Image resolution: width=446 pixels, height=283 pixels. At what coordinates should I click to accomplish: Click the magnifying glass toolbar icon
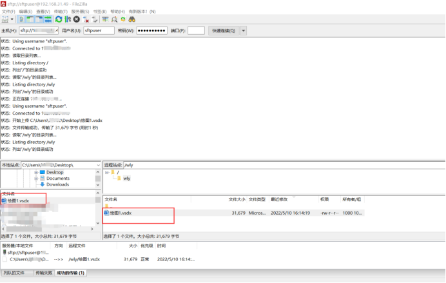[x=114, y=19]
